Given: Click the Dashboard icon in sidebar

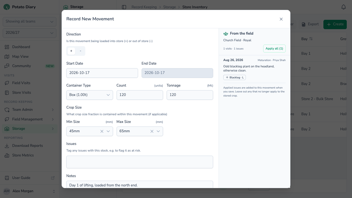Looking at the screenshot, I should click(7, 47).
